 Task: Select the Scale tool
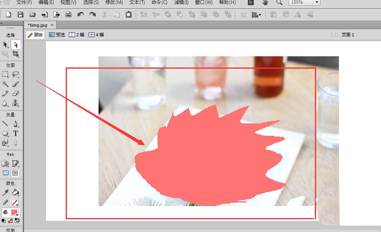[x=5, y=54]
